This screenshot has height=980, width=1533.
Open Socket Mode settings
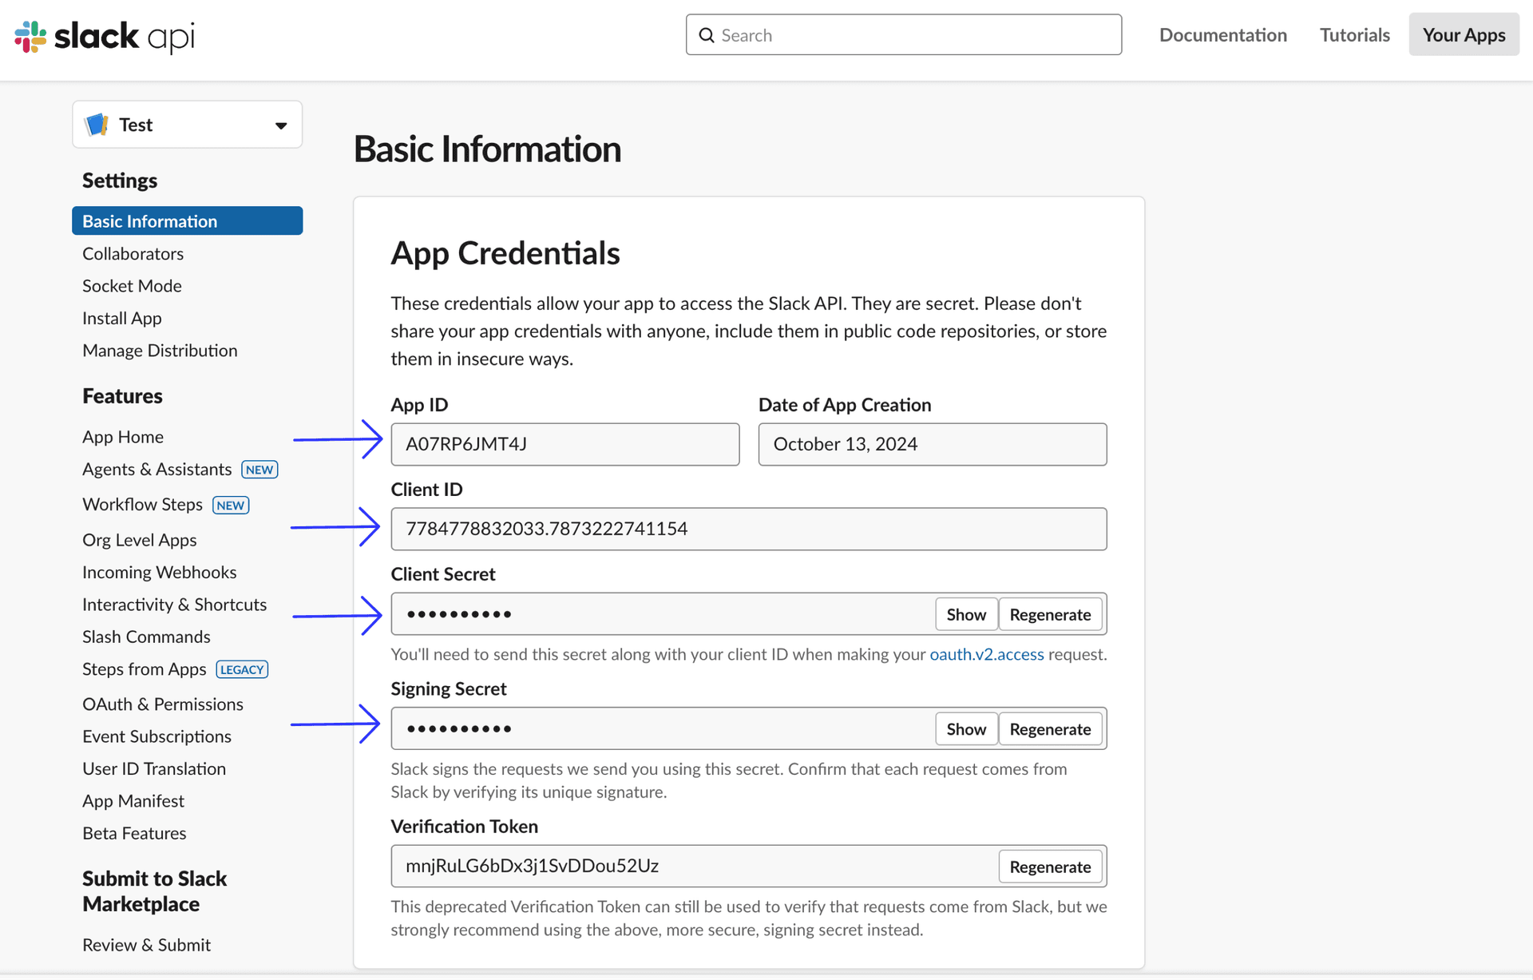pyautogui.click(x=132, y=286)
